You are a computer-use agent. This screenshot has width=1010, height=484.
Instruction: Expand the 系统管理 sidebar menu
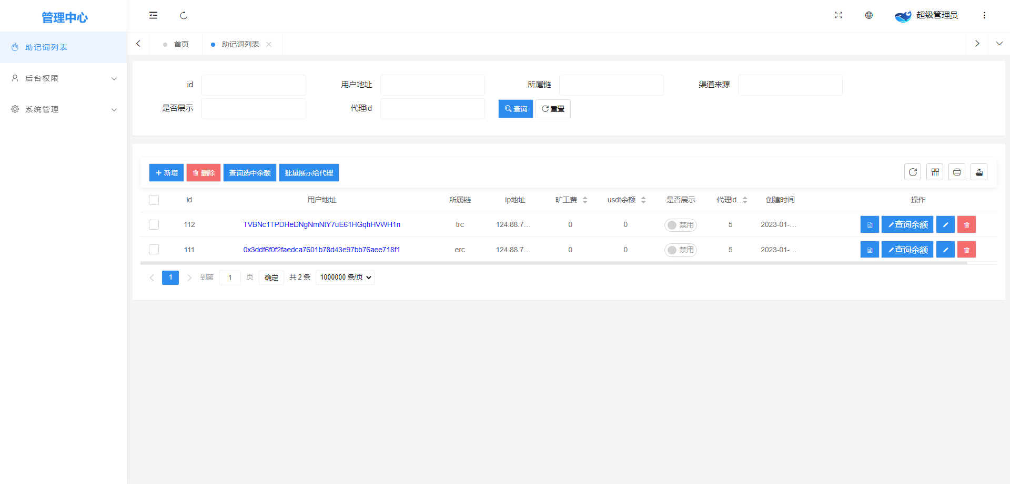[x=63, y=109]
